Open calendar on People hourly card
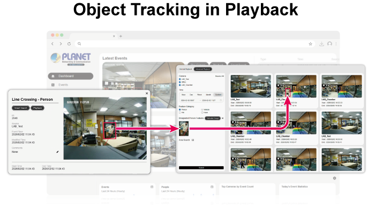 tap(212, 187)
